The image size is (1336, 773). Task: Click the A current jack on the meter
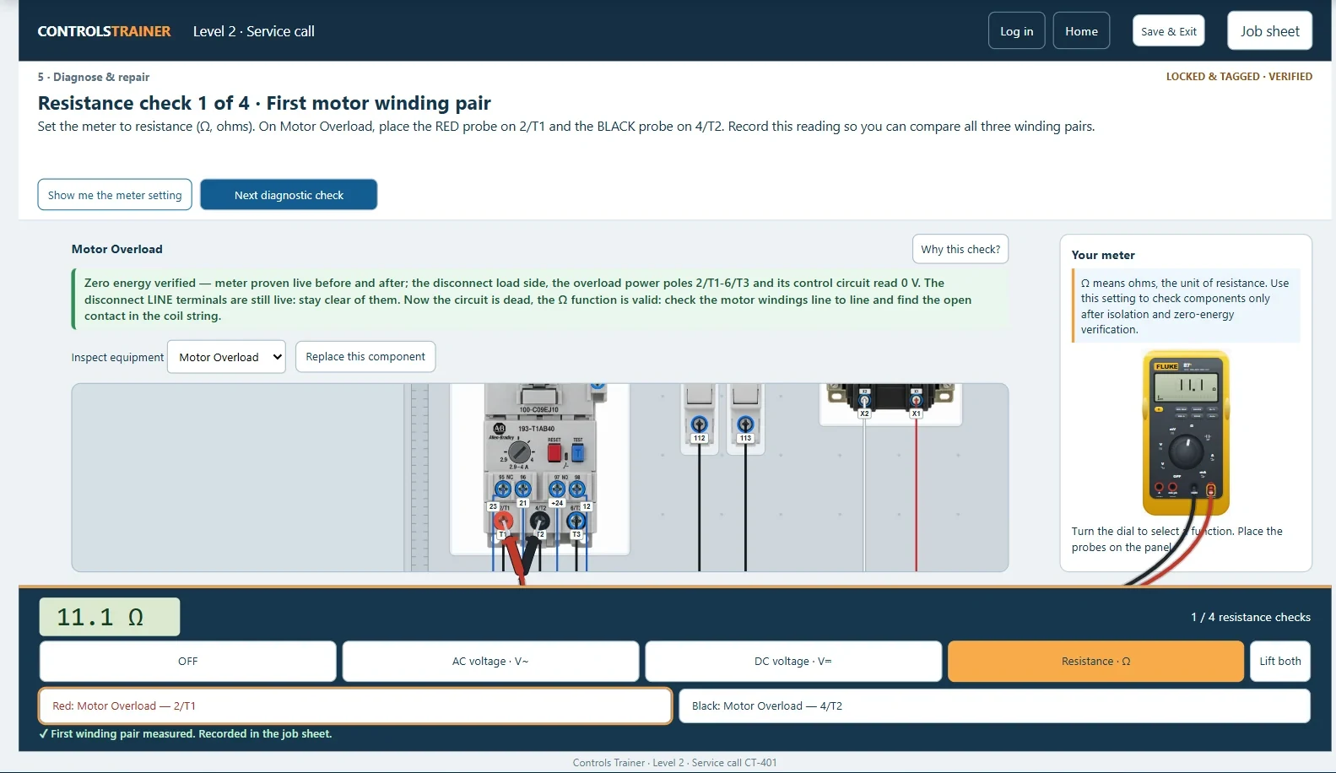(1159, 488)
